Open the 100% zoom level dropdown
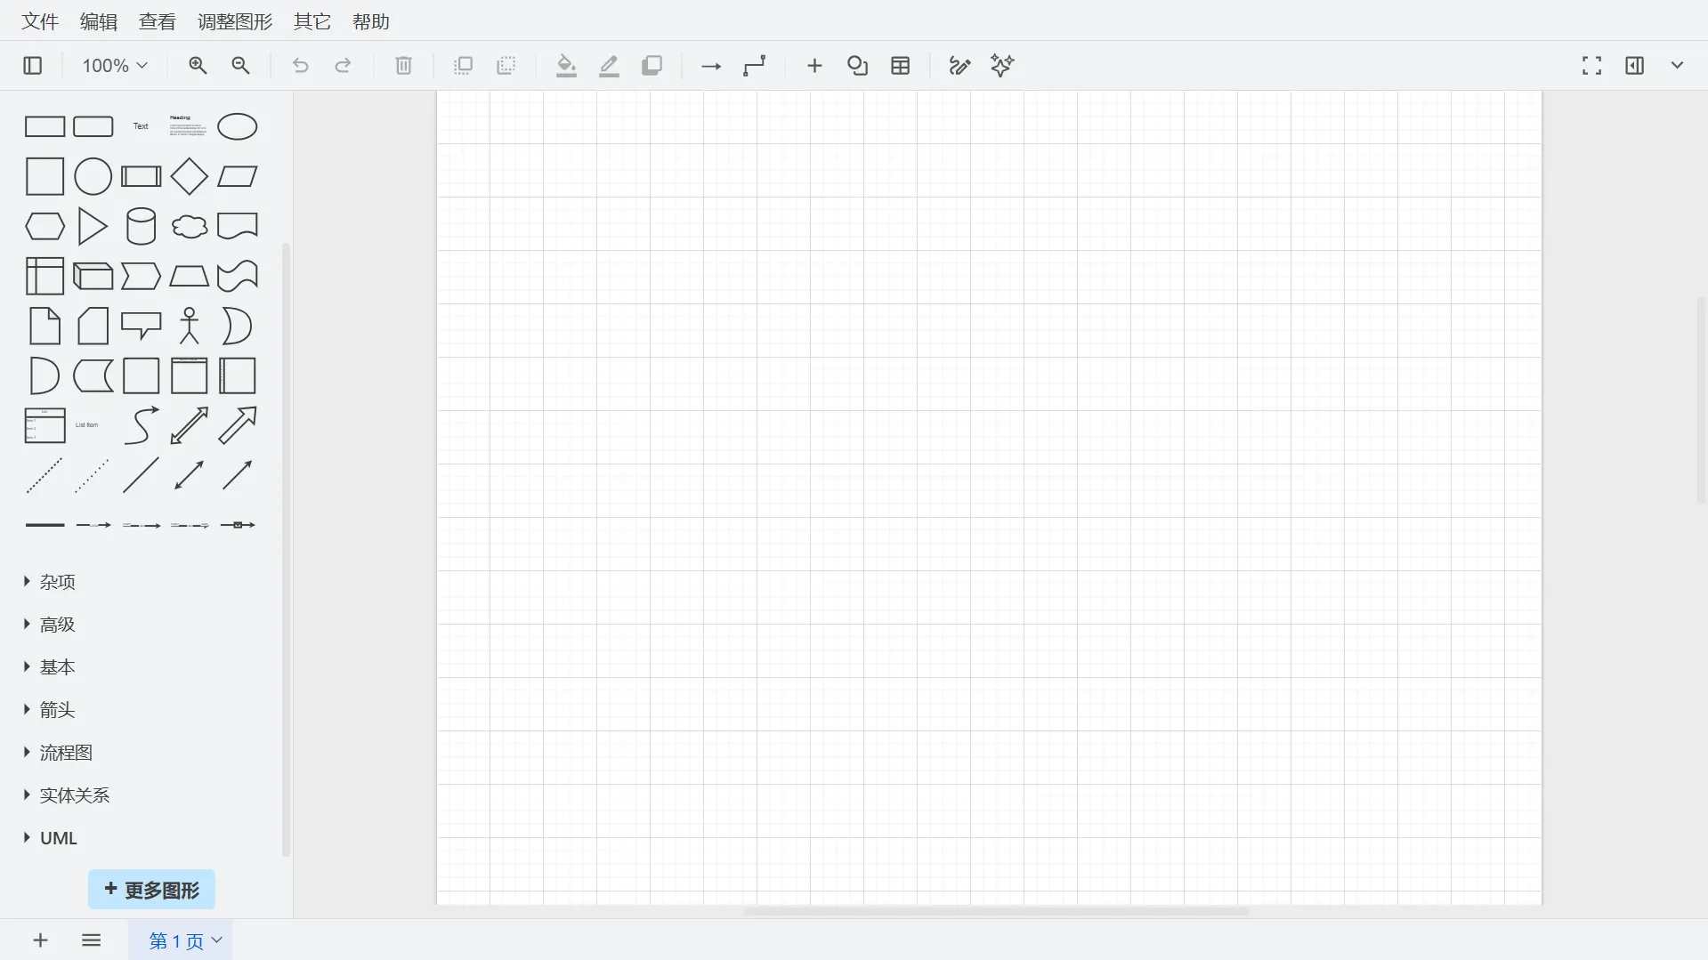The width and height of the screenshot is (1708, 960). click(x=115, y=66)
